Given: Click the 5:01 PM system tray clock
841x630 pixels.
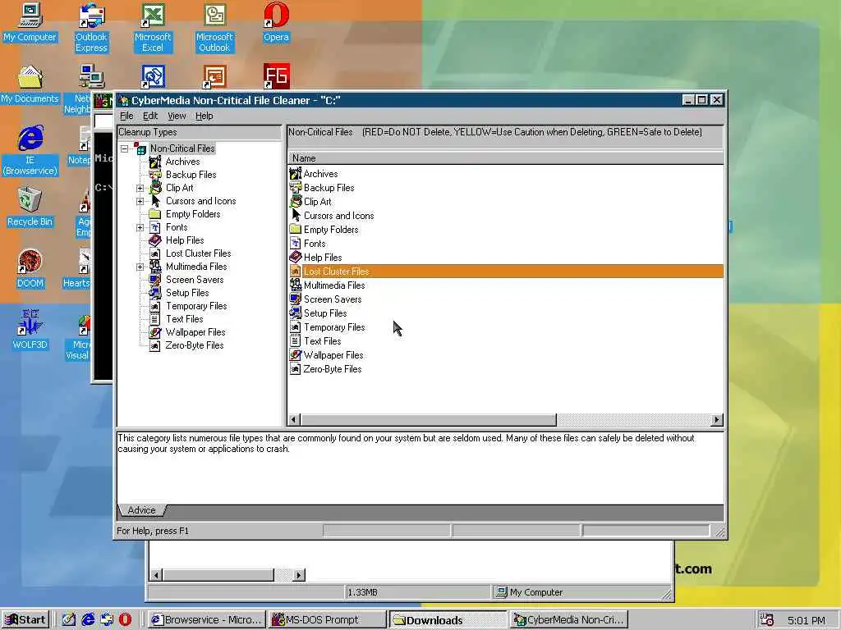Looking at the screenshot, I should (807, 620).
